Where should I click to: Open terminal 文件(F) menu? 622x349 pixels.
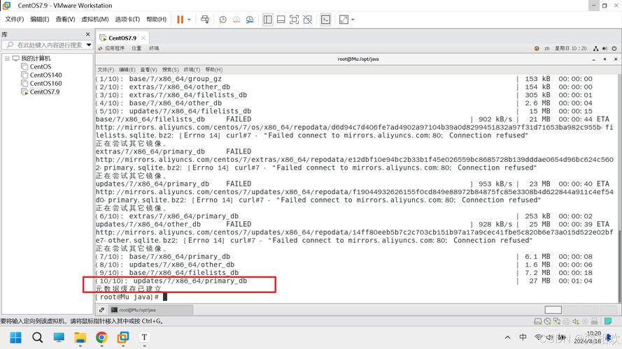(106, 70)
